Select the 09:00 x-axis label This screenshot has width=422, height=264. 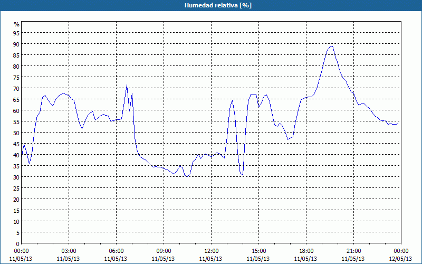point(164,251)
